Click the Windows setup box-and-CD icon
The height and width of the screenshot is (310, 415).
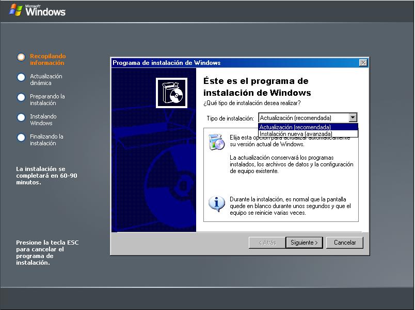click(171, 93)
